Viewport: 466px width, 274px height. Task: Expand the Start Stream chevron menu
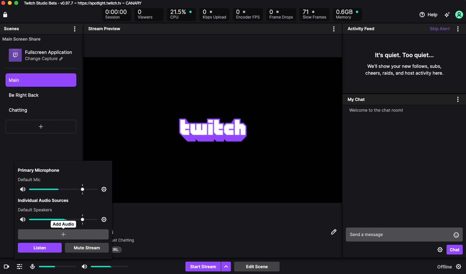[226, 267]
